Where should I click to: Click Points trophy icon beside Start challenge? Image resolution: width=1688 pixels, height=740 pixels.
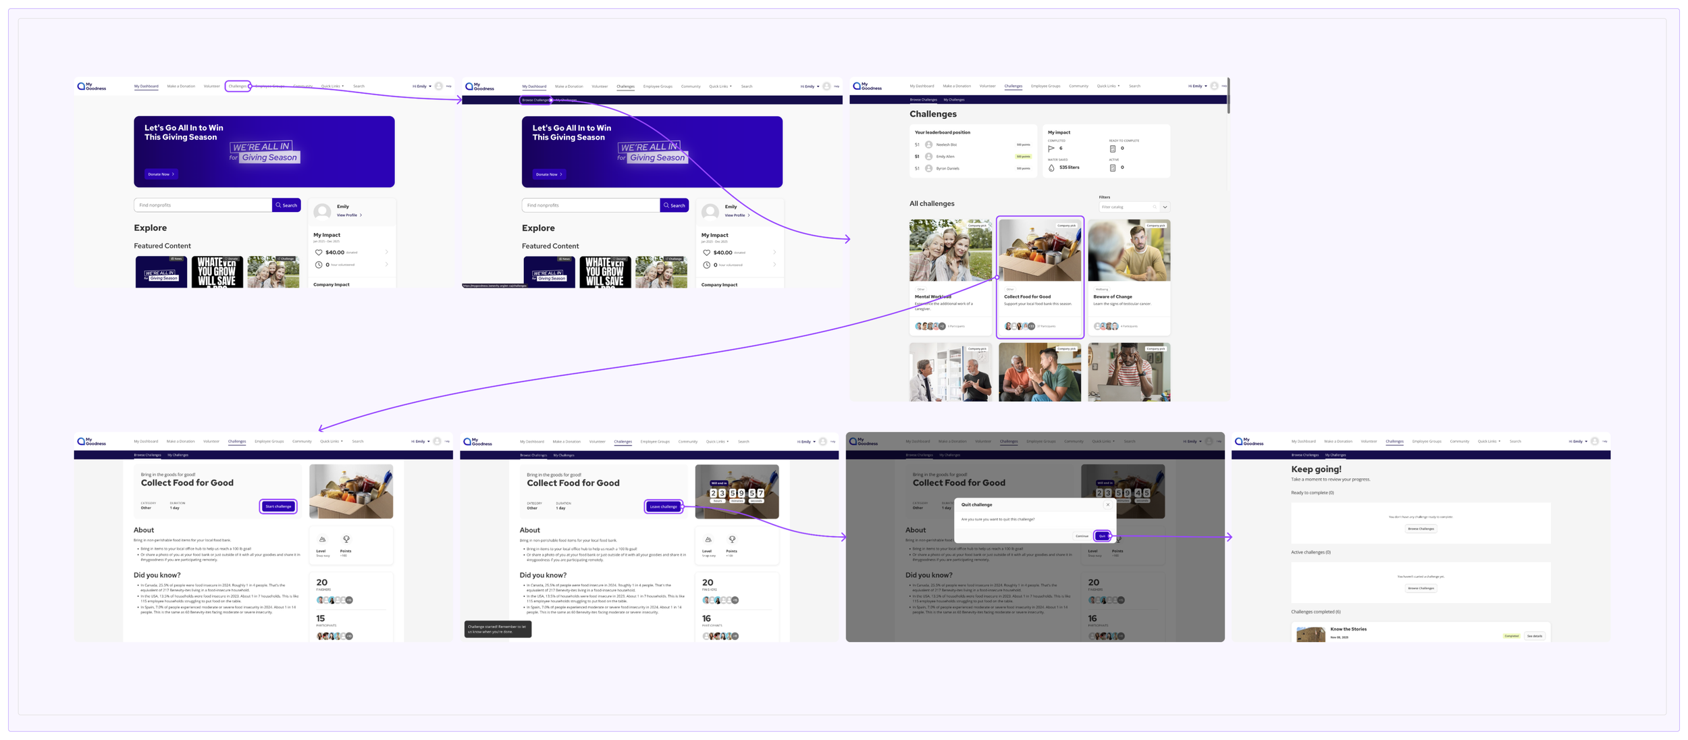tap(346, 539)
